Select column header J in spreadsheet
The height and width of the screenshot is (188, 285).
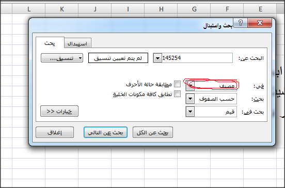[x=95, y=9]
